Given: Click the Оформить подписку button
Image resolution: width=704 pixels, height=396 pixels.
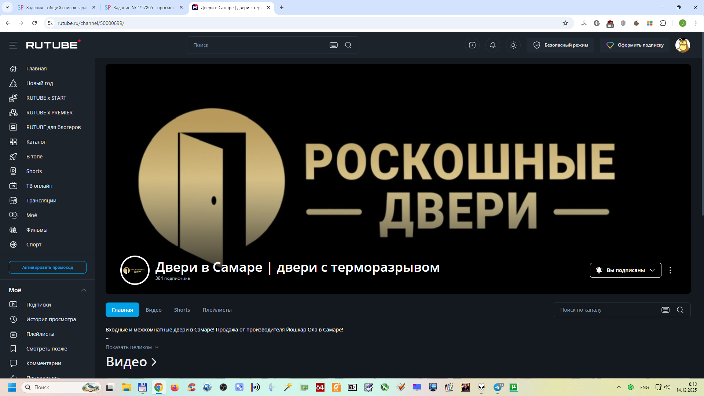Looking at the screenshot, I should pyautogui.click(x=635, y=45).
